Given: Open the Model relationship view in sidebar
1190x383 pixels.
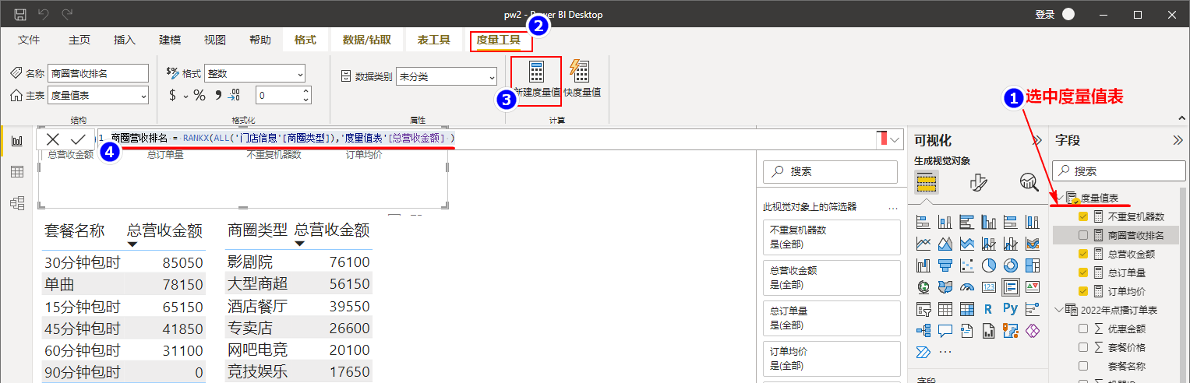Looking at the screenshot, I should [x=16, y=203].
